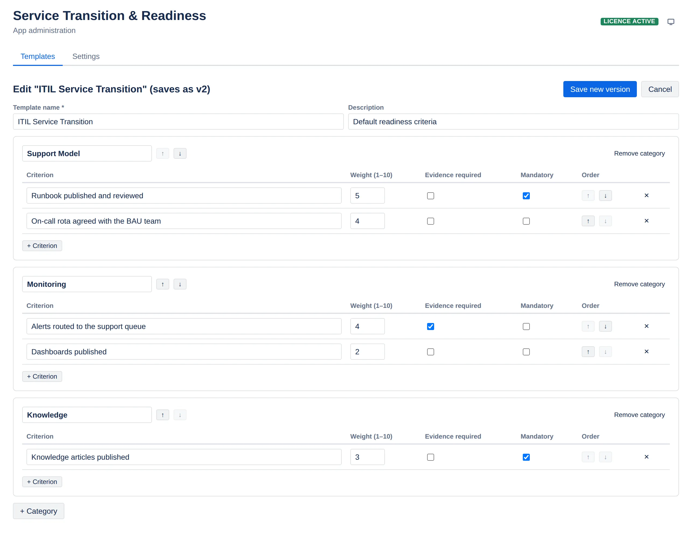The height and width of the screenshot is (545, 692).
Task: Check Mandatory for On-call rota criterion
Action: 526,221
